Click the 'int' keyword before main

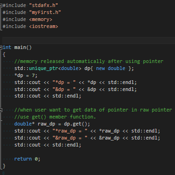7,47
